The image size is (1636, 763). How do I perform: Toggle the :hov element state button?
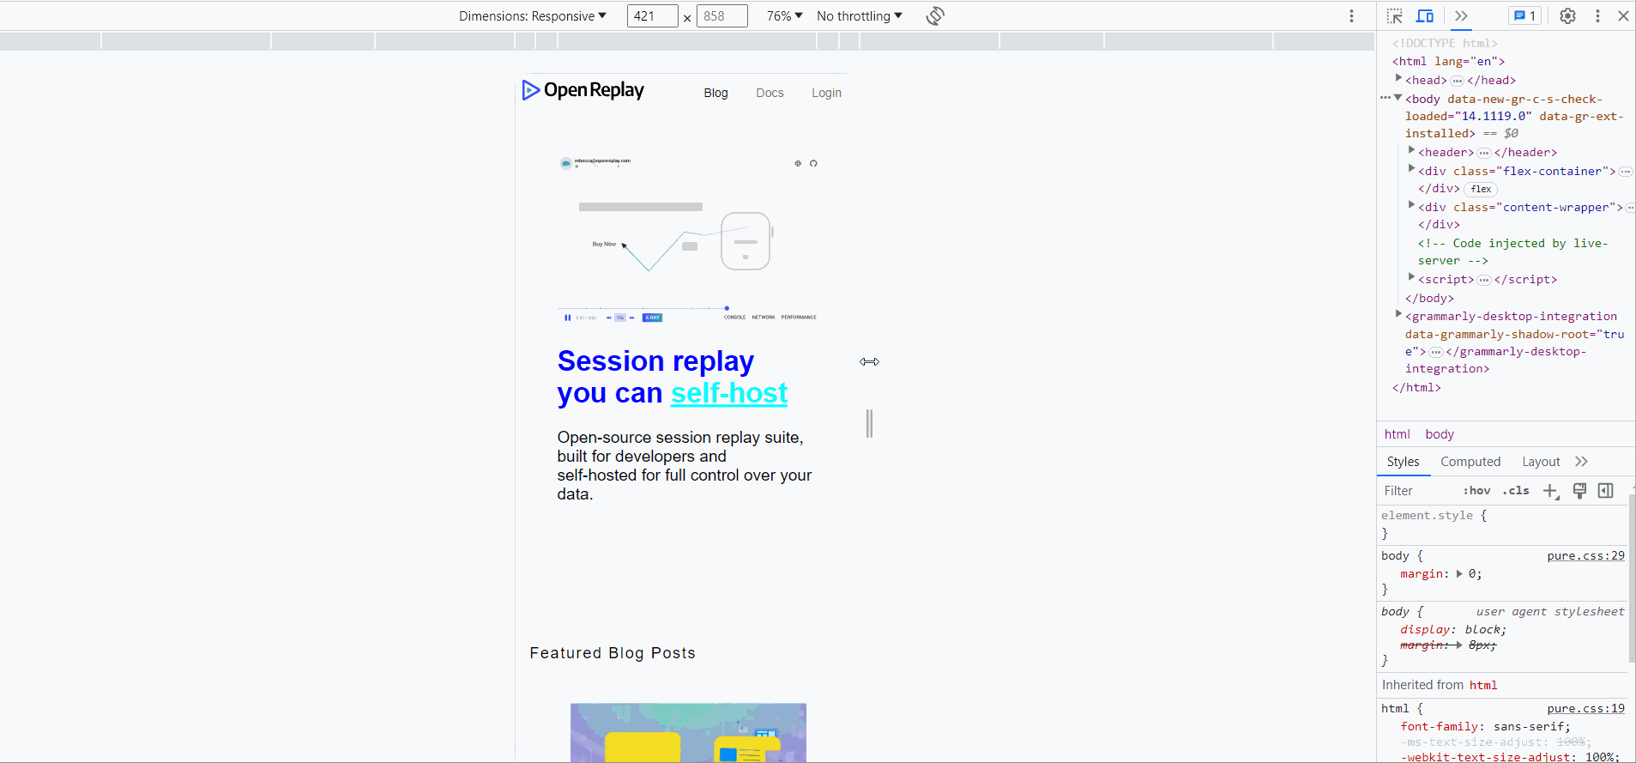tap(1476, 491)
